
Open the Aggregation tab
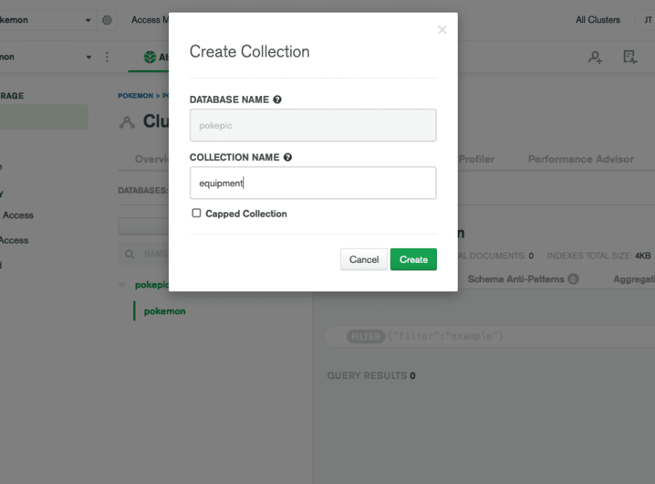click(633, 279)
